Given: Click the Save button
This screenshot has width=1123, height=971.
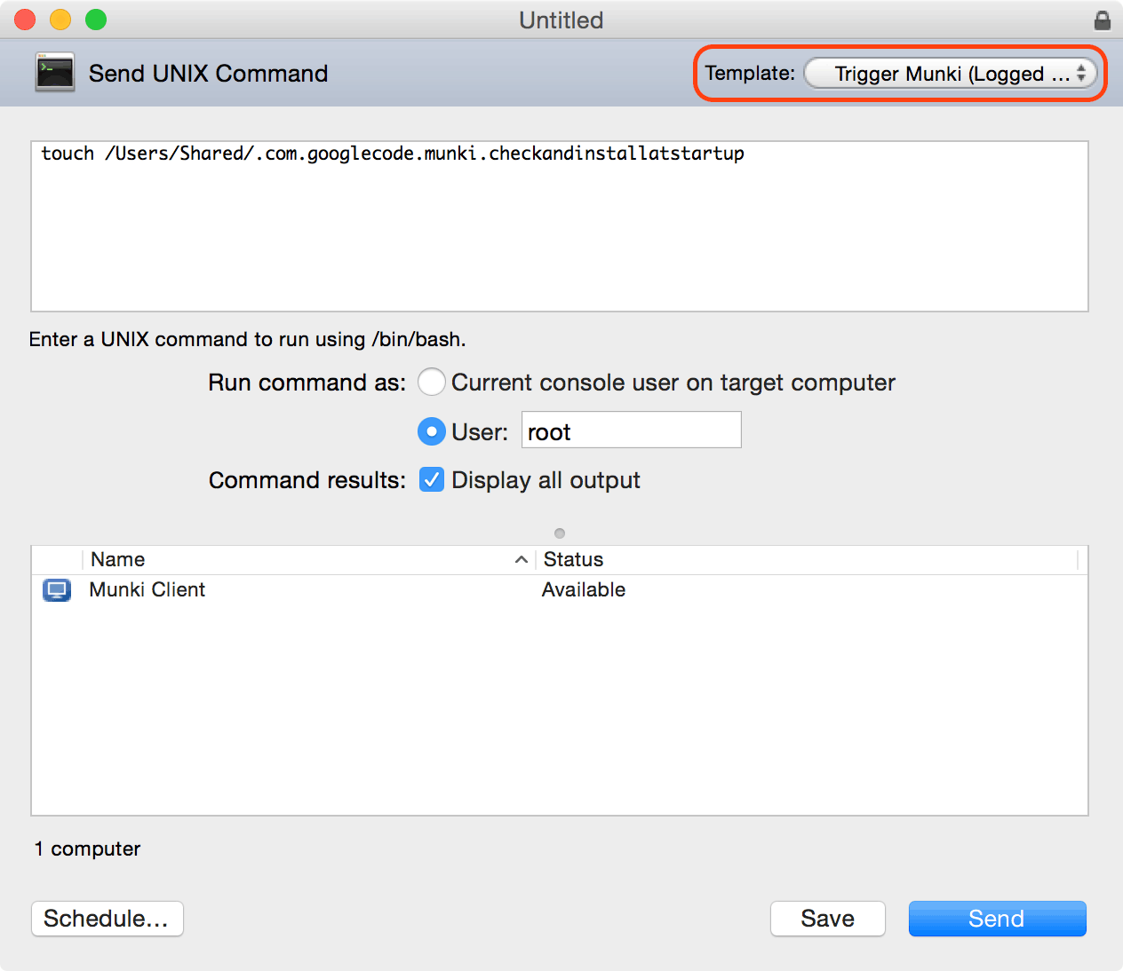Looking at the screenshot, I should point(827,919).
